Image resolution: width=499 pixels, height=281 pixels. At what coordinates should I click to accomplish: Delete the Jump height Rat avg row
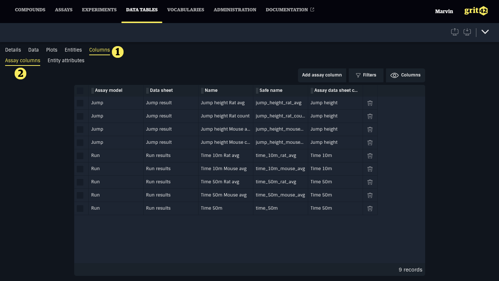(370, 103)
